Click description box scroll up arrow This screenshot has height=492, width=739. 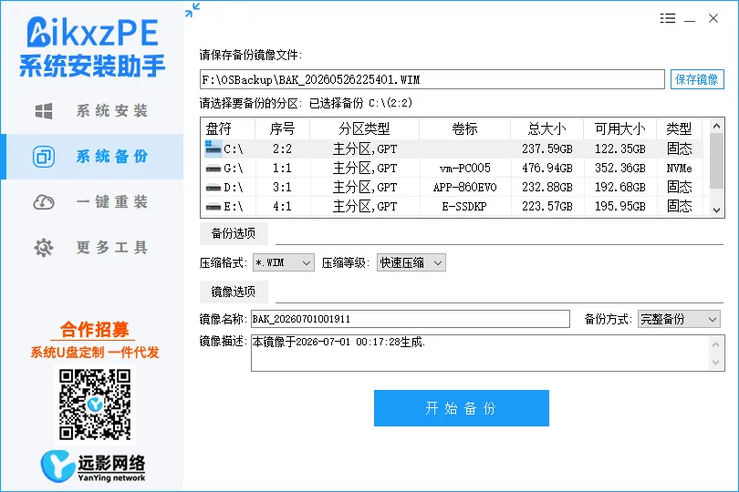coord(716,344)
